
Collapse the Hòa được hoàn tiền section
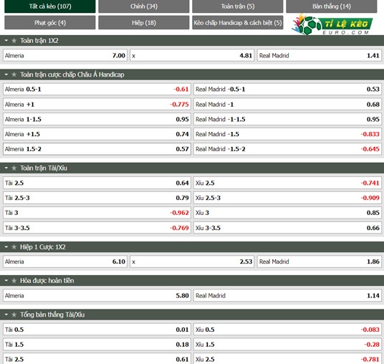point(6,280)
